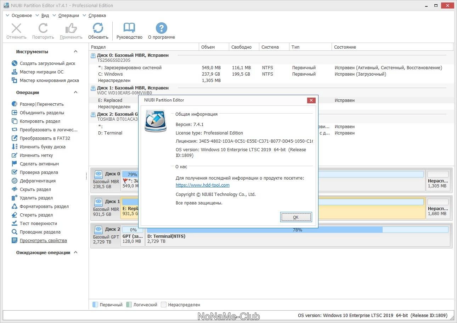Click the Применить thumbs-up icon
The height and width of the screenshot is (323, 457).
pos(71,28)
